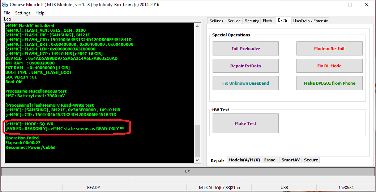This screenshot has width=376, height=192.
Task: Click the READY status bar entry
Action: [94, 187]
